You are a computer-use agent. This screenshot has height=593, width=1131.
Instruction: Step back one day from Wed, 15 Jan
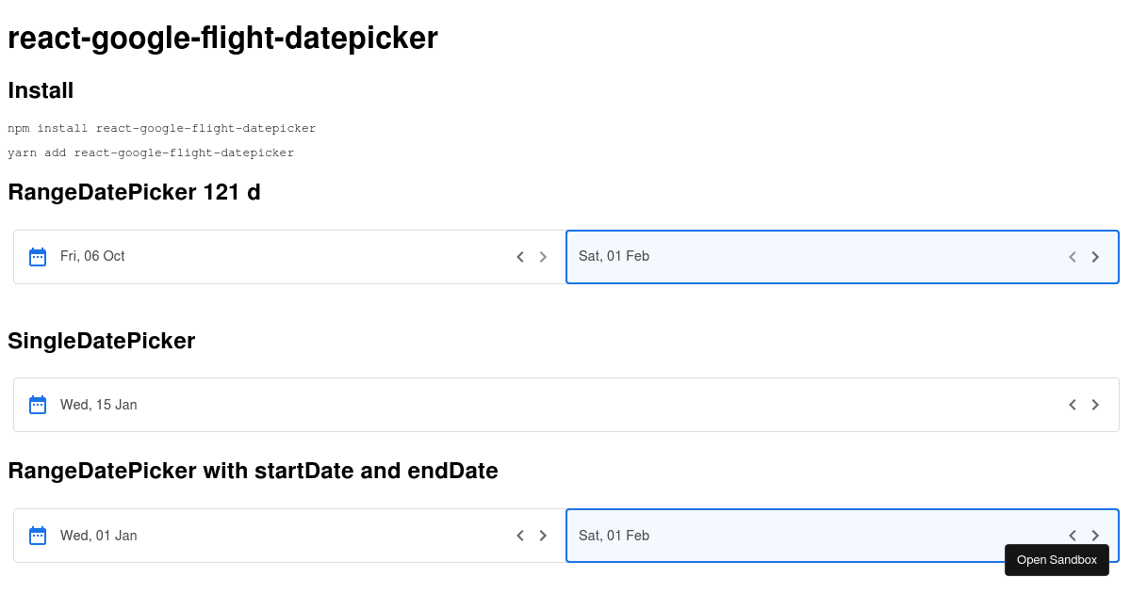pyautogui.click(x=1073, y=405)
